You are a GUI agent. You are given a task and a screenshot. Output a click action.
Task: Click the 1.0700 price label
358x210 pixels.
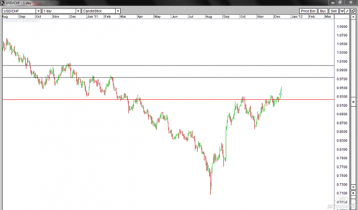(342, 35)
